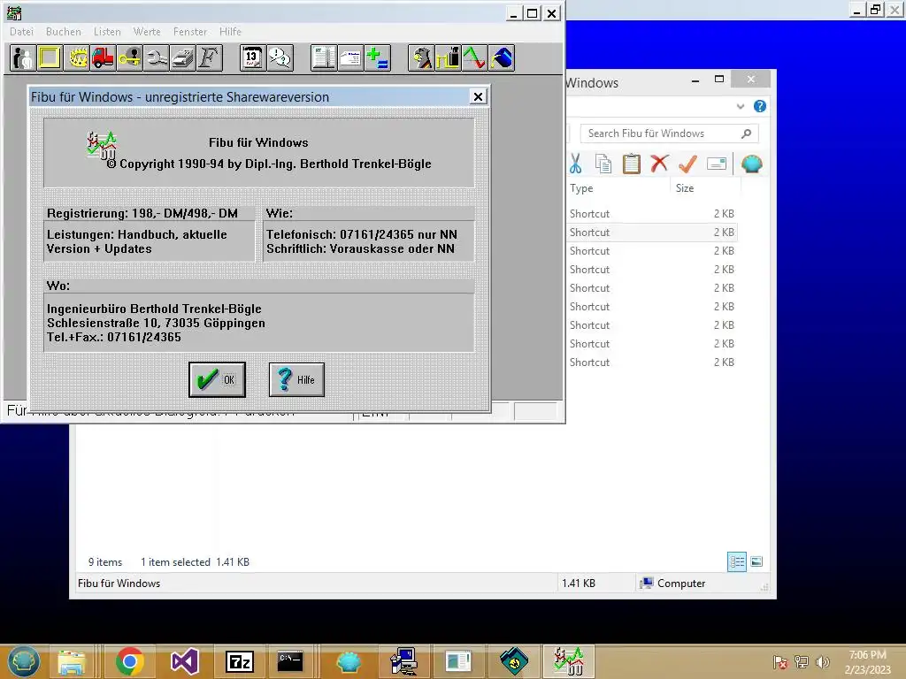Click the Hilfe button in the dialog
This screenshot has height=679, width=906.
296,379
